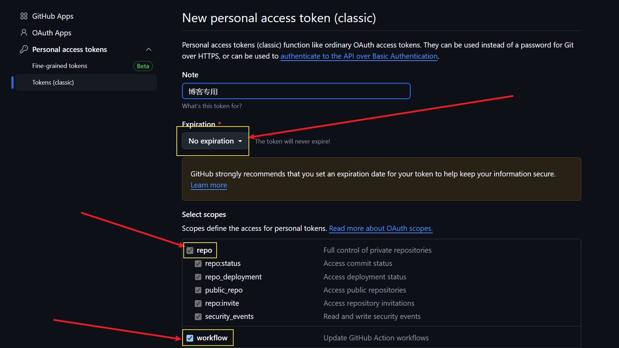This screenshot has width=619, height=348.
Task: Toggle the repo:status checkbox
Action: click(198, 264)
